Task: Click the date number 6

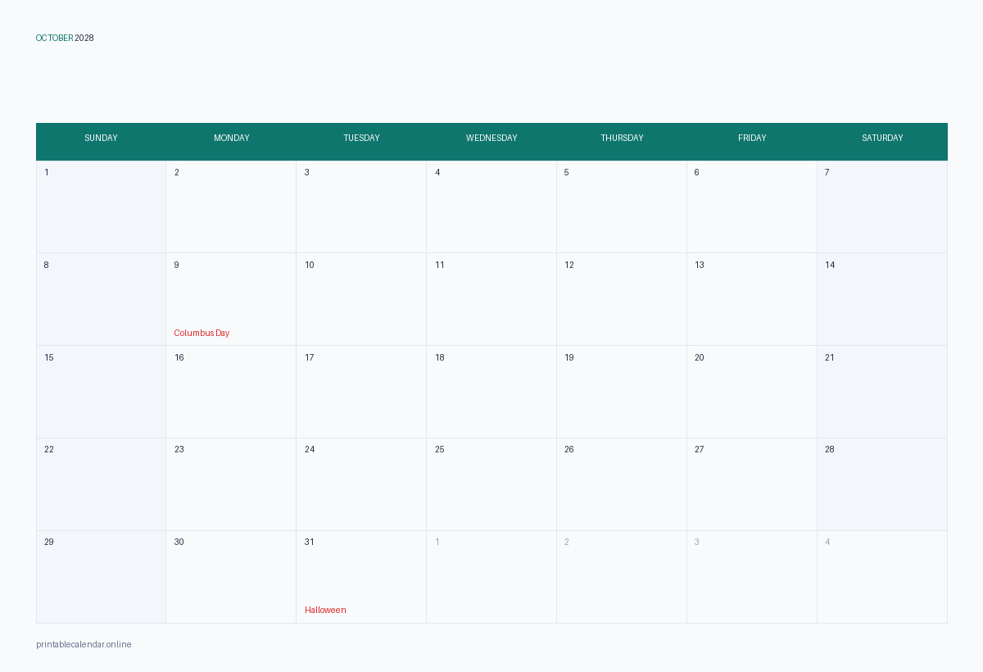Action: [697, 173]
